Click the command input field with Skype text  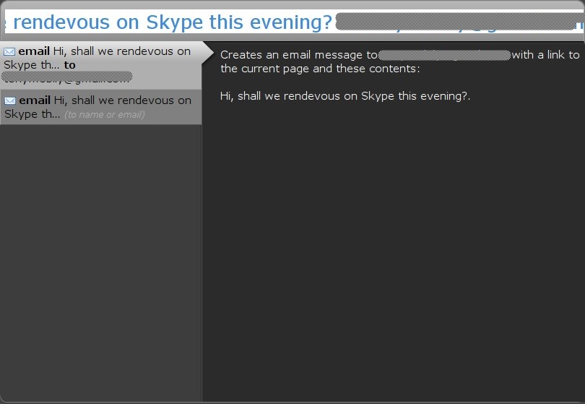(295, 22)
